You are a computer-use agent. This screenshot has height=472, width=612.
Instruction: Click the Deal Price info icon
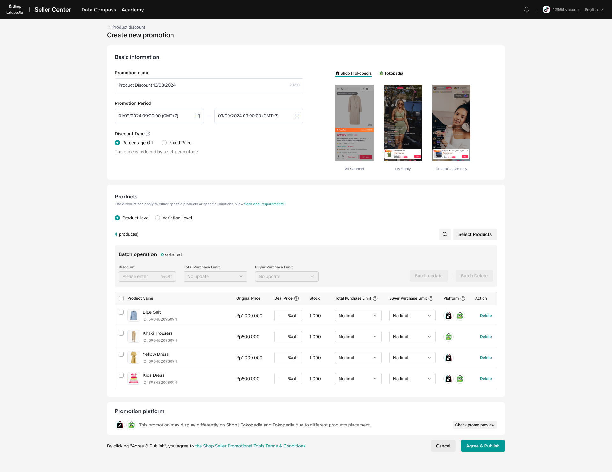coord(296,298)
